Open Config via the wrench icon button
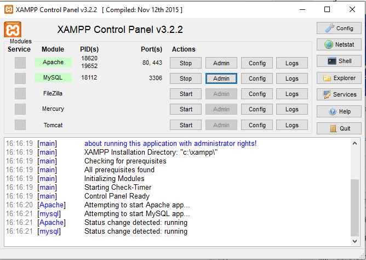 (339, 29)
